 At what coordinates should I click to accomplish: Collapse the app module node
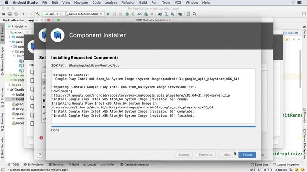(8, 32)
